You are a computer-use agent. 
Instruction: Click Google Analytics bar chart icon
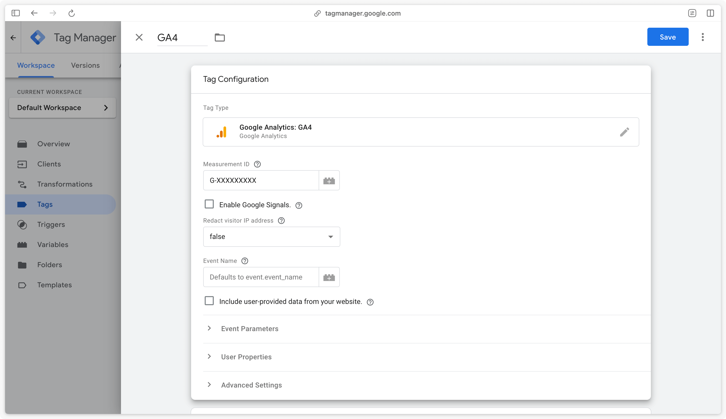tap(222, 132)
